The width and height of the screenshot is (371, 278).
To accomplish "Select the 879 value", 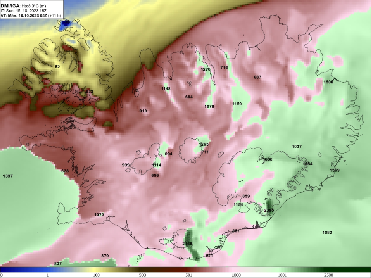I will coord(105,255).
